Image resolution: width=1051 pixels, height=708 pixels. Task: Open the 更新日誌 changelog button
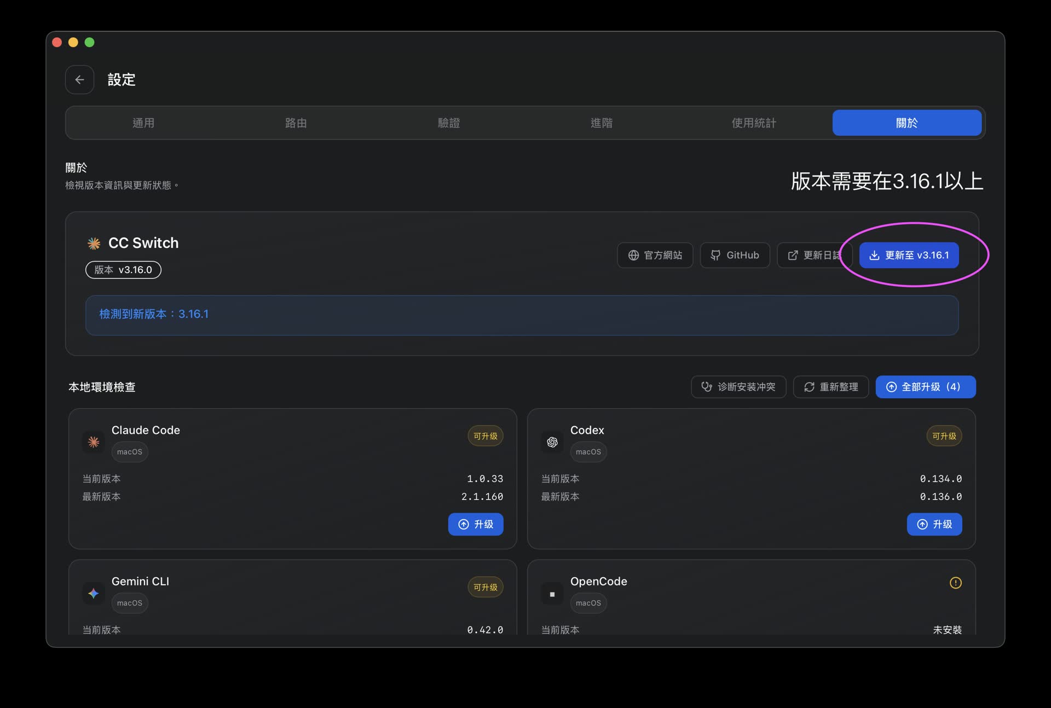coord(815,256)
